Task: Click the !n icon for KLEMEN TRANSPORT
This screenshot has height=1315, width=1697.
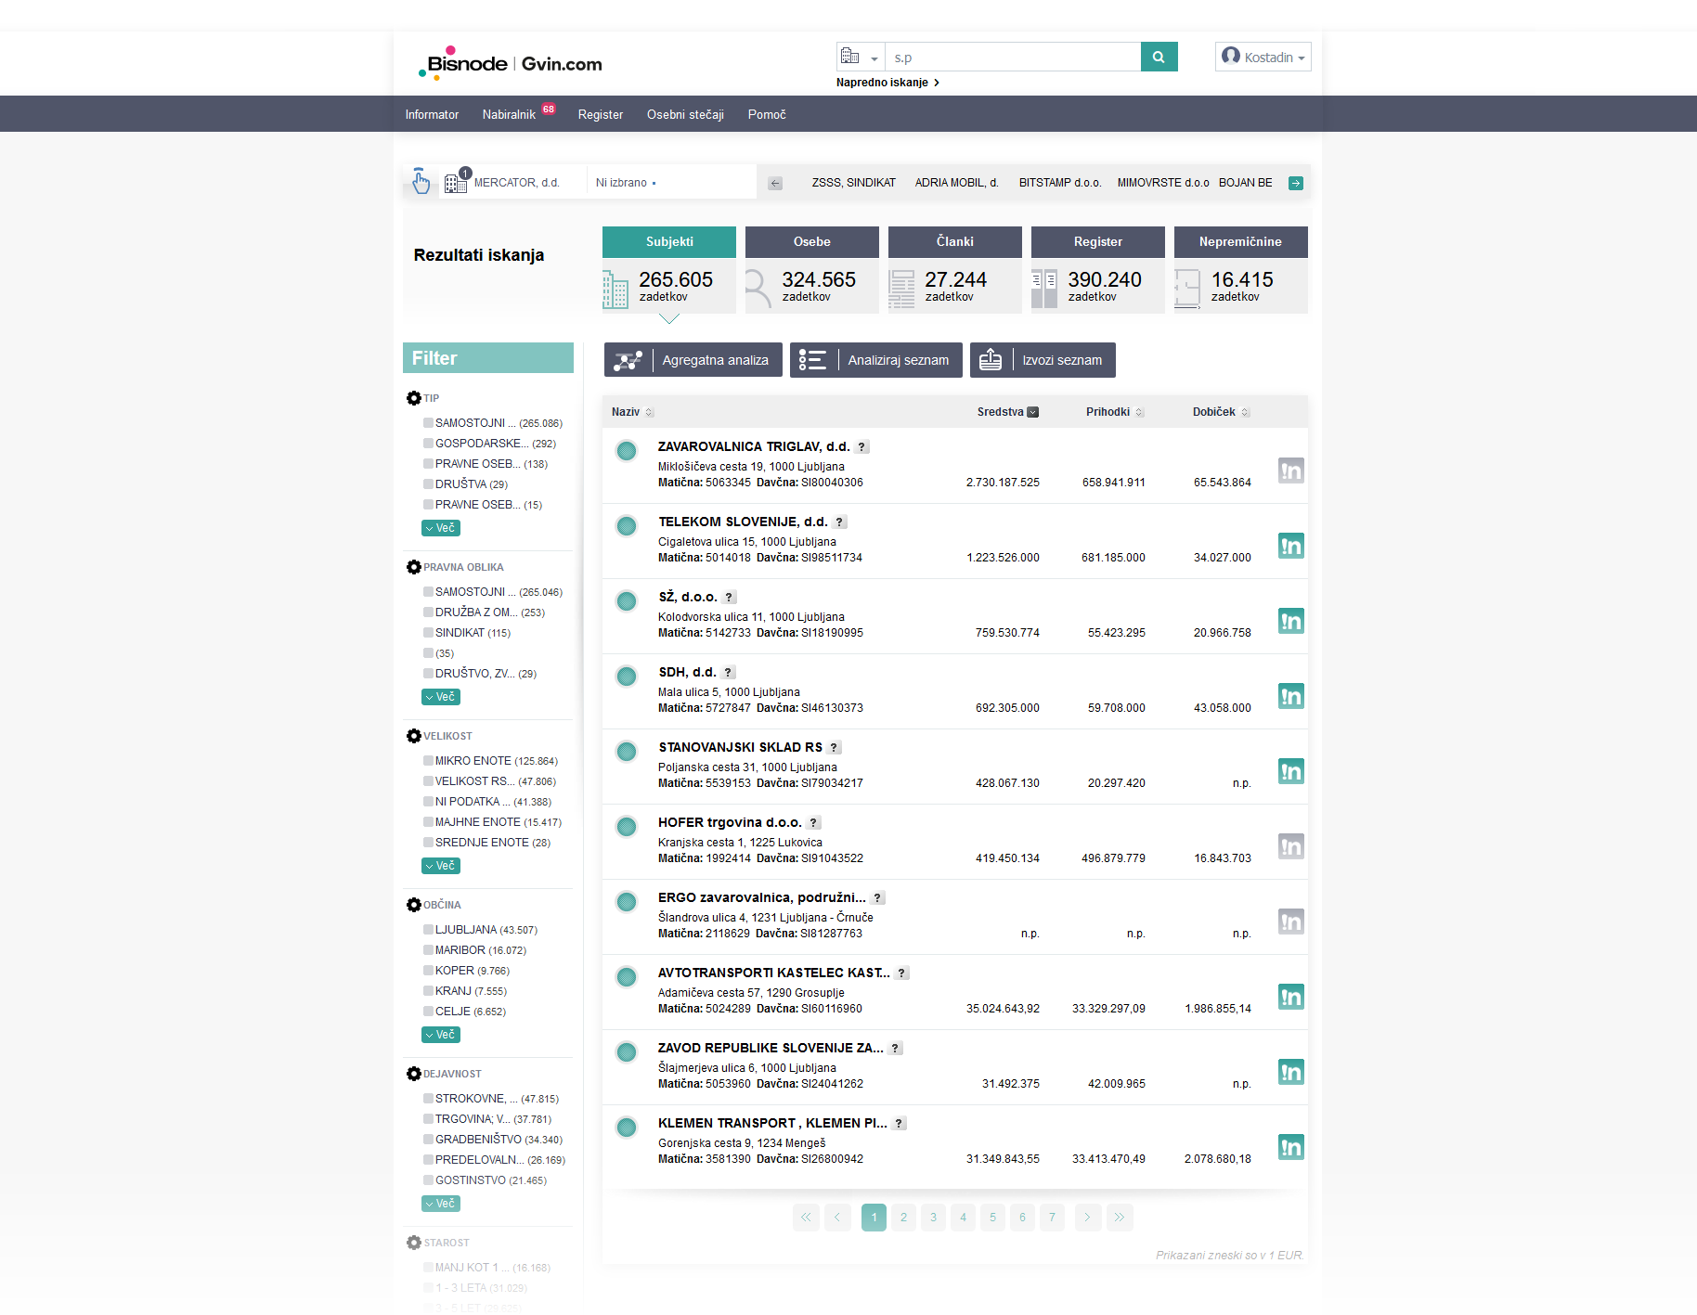Action: [1291, 1147]
